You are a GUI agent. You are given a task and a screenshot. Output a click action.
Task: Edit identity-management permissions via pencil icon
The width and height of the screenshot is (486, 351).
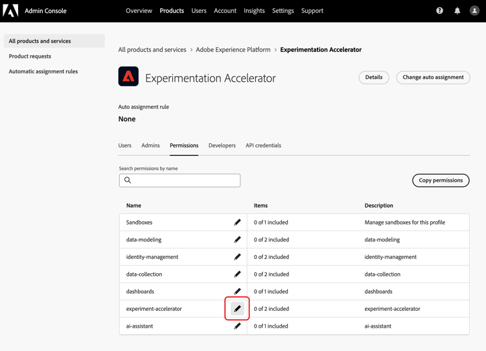tap(237, 257)
